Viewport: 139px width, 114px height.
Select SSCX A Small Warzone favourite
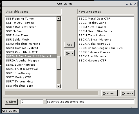point(106,40)
